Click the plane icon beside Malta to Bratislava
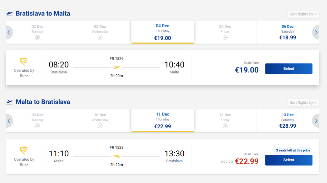The height and width of the screenshot is (183, 327). pos(10,102)
